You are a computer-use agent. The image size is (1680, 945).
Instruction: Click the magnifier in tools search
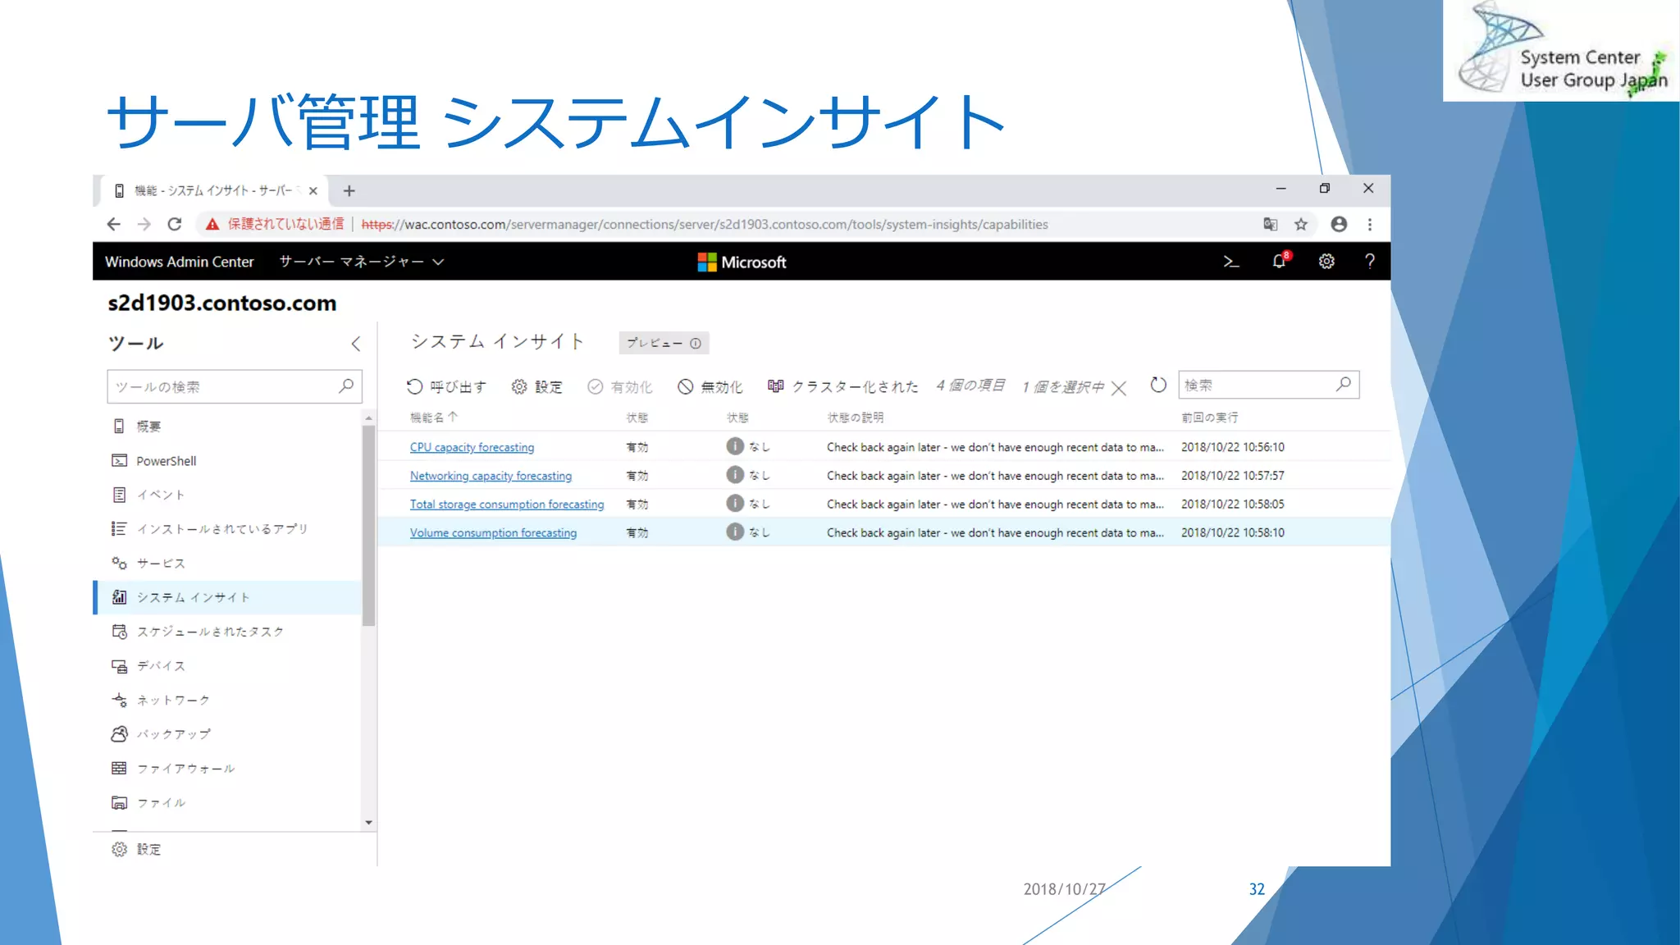[346, 386]
